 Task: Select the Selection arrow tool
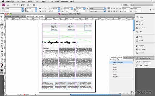coord(2,17)
